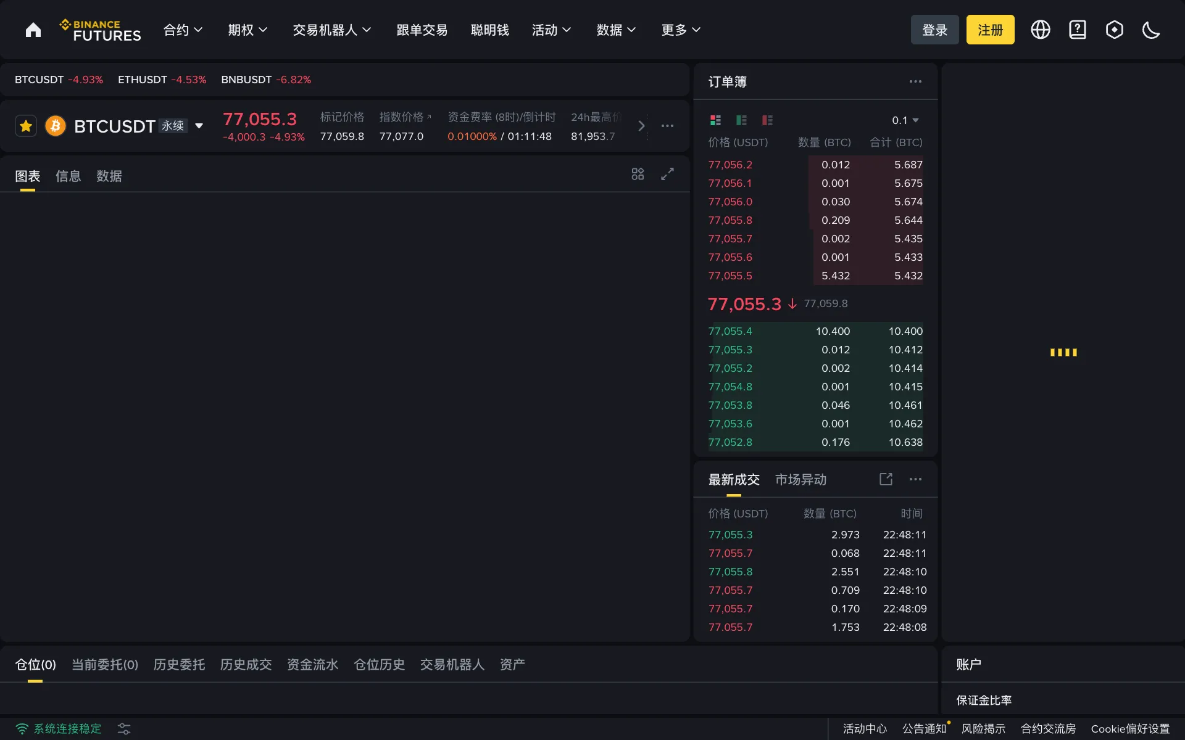Open 公告通知 link
The image size is (1185, 740).
click(925, 729)
